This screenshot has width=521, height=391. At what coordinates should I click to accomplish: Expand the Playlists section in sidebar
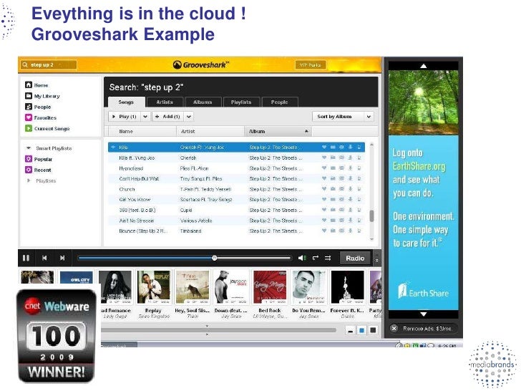coord(29,180)
